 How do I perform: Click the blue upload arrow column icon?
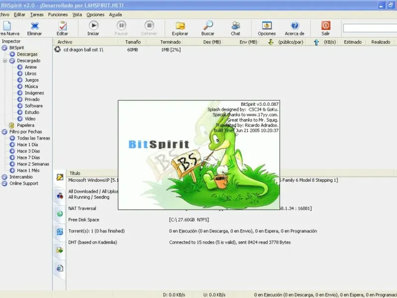pos(316,42)
